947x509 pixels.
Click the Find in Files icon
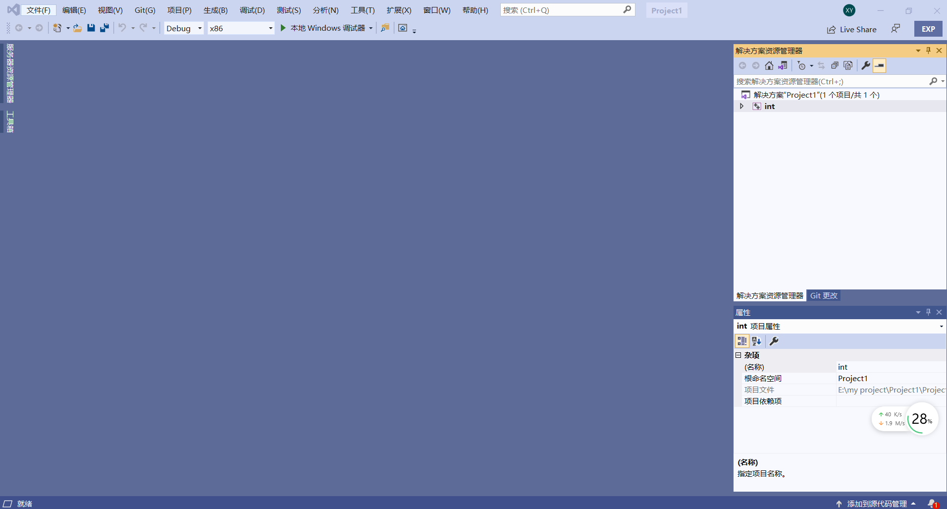[385, 28]
